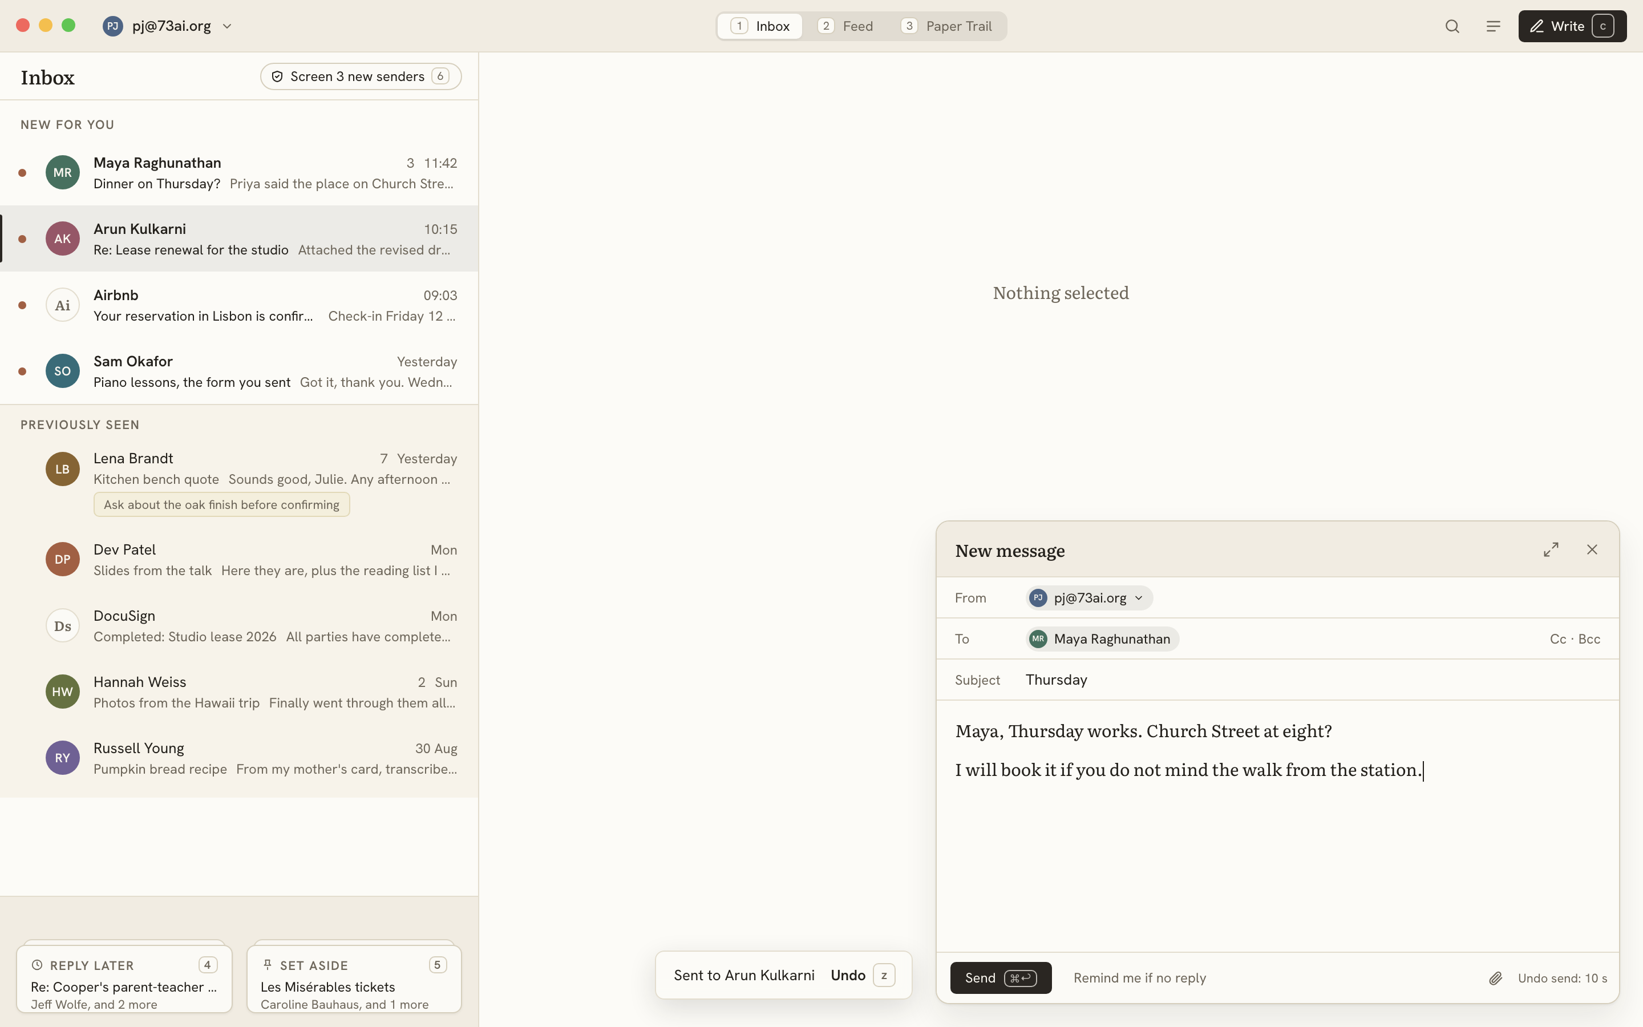Click the MR avatar in inbox list
This screenshot has width=1643, height=1027.
[x=62, y=172]
